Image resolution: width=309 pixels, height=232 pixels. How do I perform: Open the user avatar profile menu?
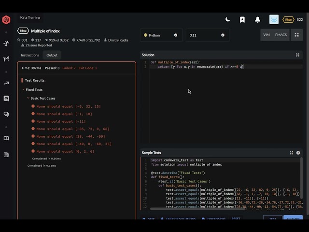pos(274,19)
